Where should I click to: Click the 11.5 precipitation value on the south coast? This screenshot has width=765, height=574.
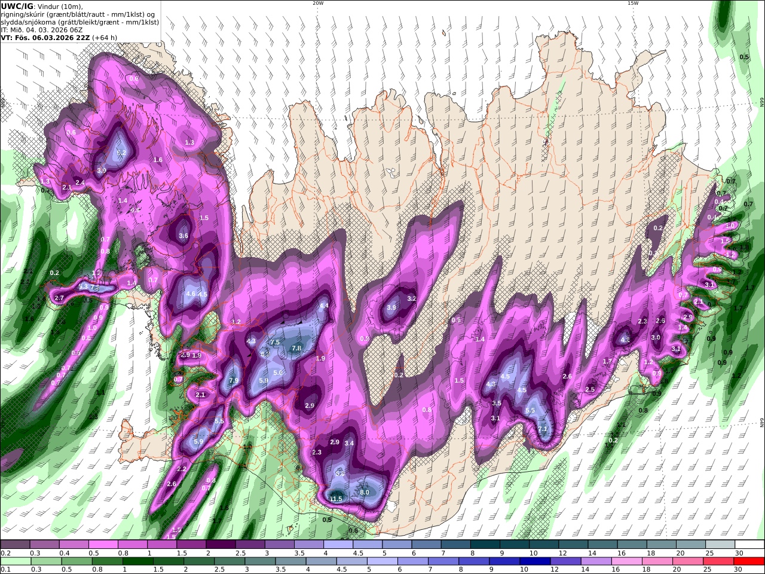point(336,499)
